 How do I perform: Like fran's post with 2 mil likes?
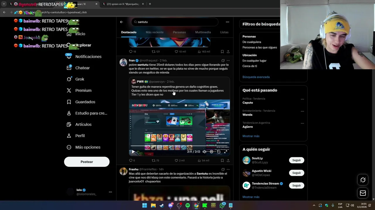(180, 160)
